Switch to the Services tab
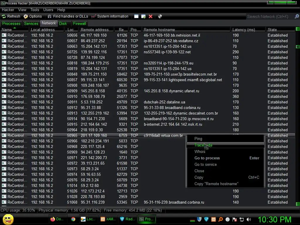Viewport: 300px width, 225px height. [x=31, y=23]
